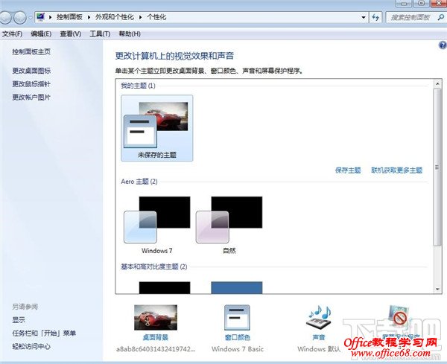Viewport: 447px width, 364px height.
Task: Minimize the window
Action: [x=404, y=3]
